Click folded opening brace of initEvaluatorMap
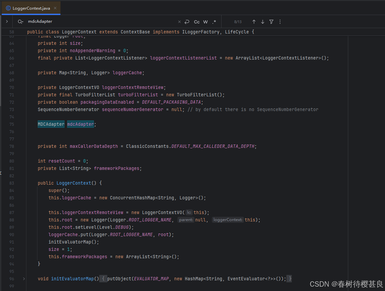 click(103, 279)
